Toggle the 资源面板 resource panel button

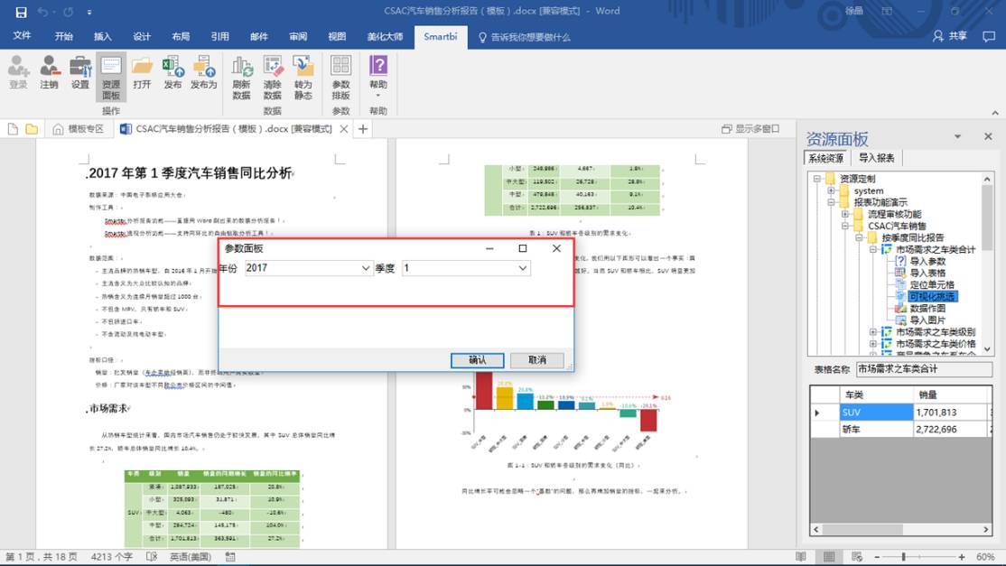point(111,77)
